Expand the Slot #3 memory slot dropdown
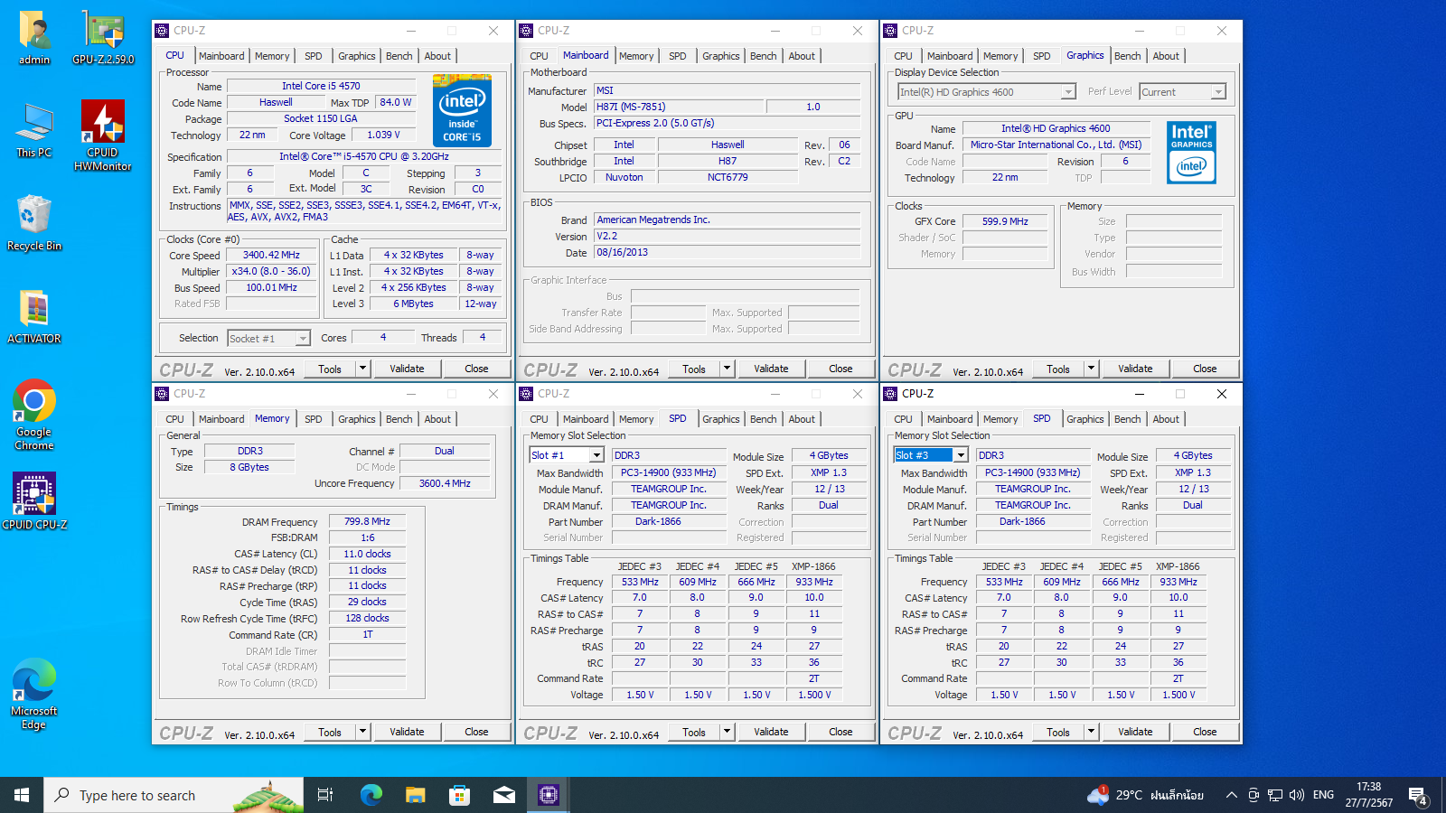The width and height of the screenshot is (1446, 813). [961, 455]
